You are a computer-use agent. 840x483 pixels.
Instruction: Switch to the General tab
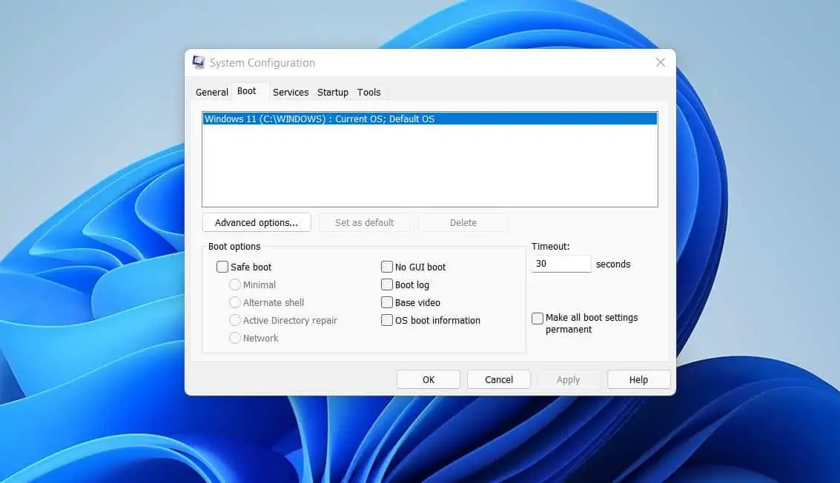point(211,92)
